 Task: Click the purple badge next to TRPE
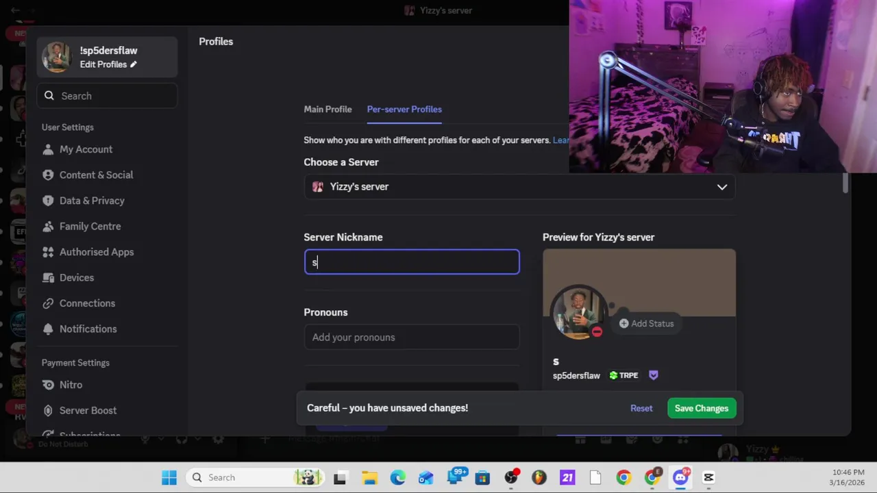click(x=653, y=375)
